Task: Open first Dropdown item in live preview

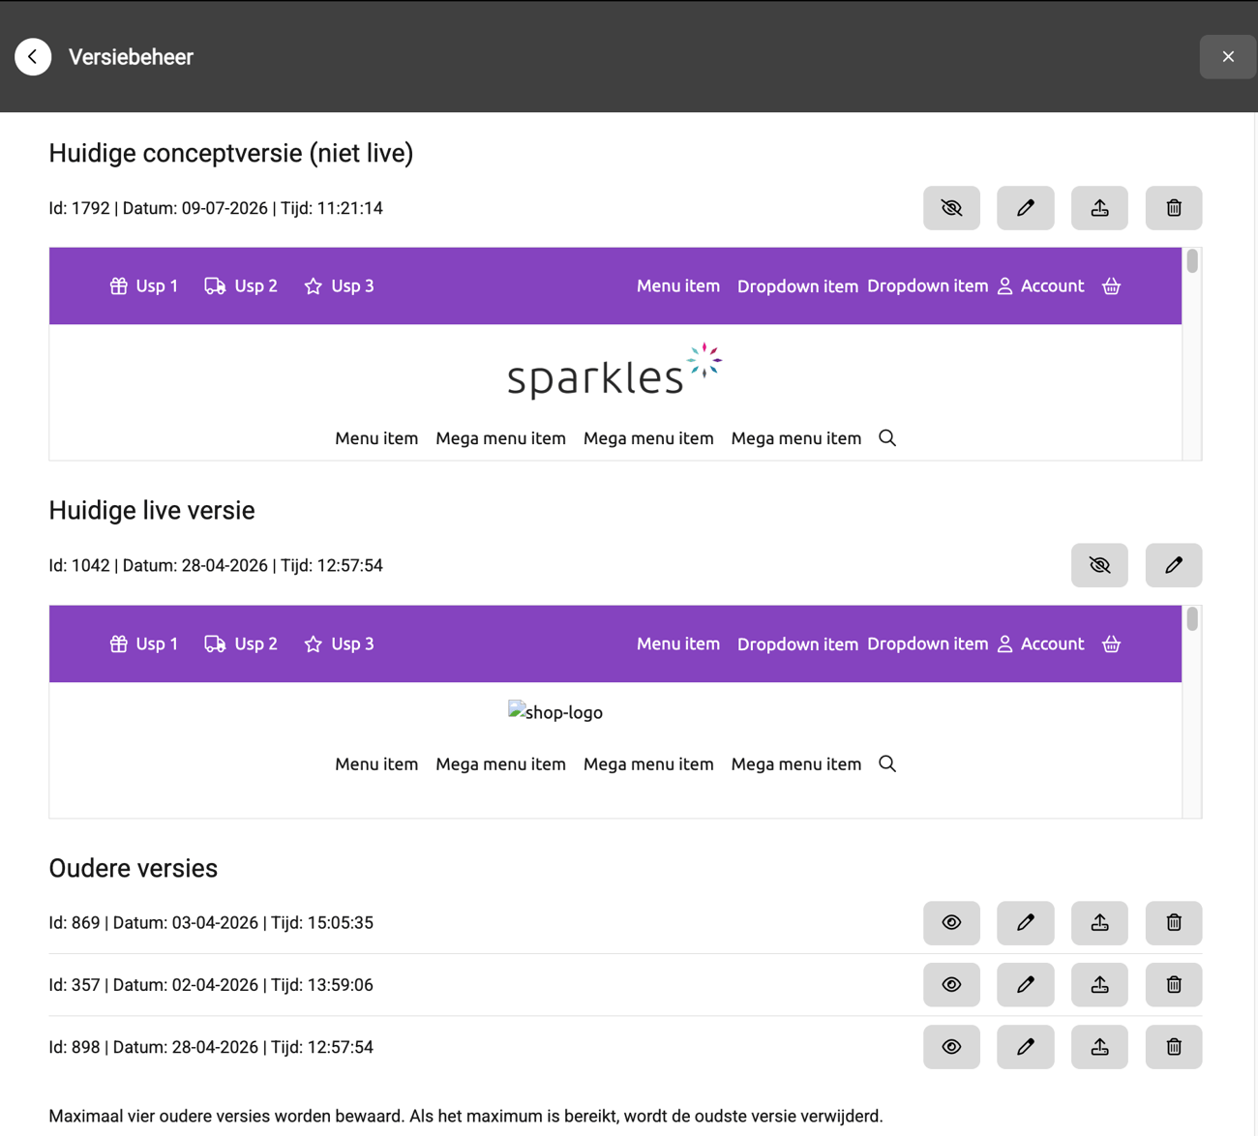Action: pos(797,644)
